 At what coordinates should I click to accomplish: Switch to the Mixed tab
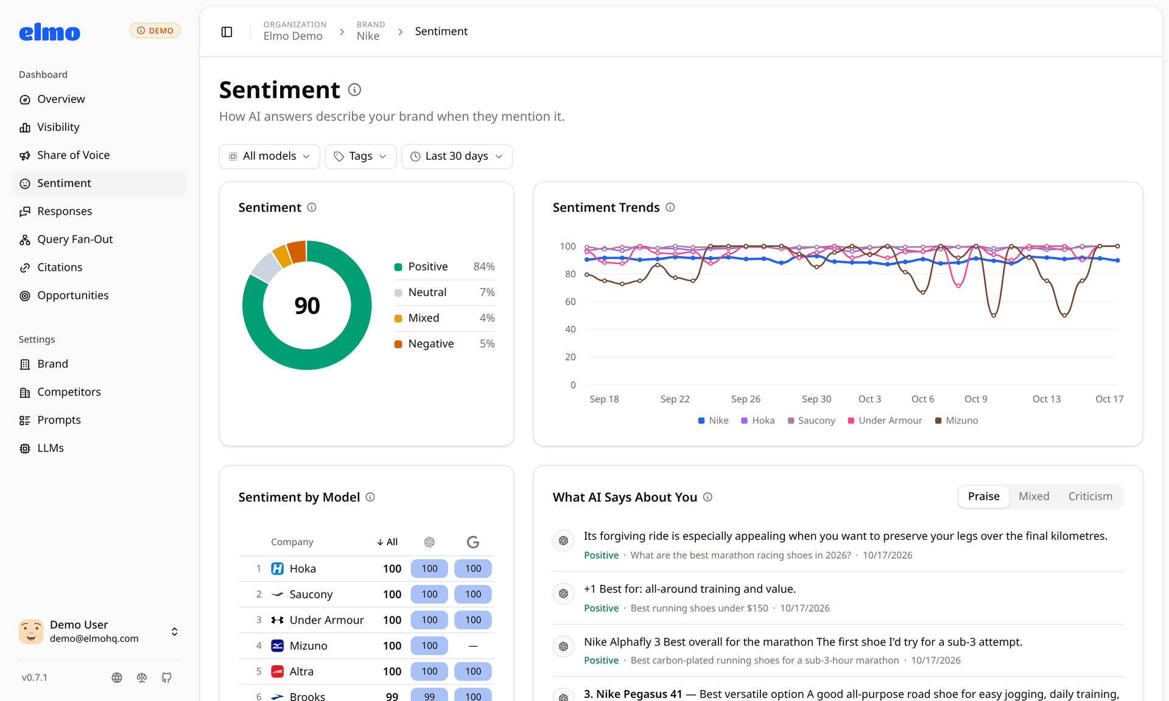pyautogui.click(x=1034, y=497)
